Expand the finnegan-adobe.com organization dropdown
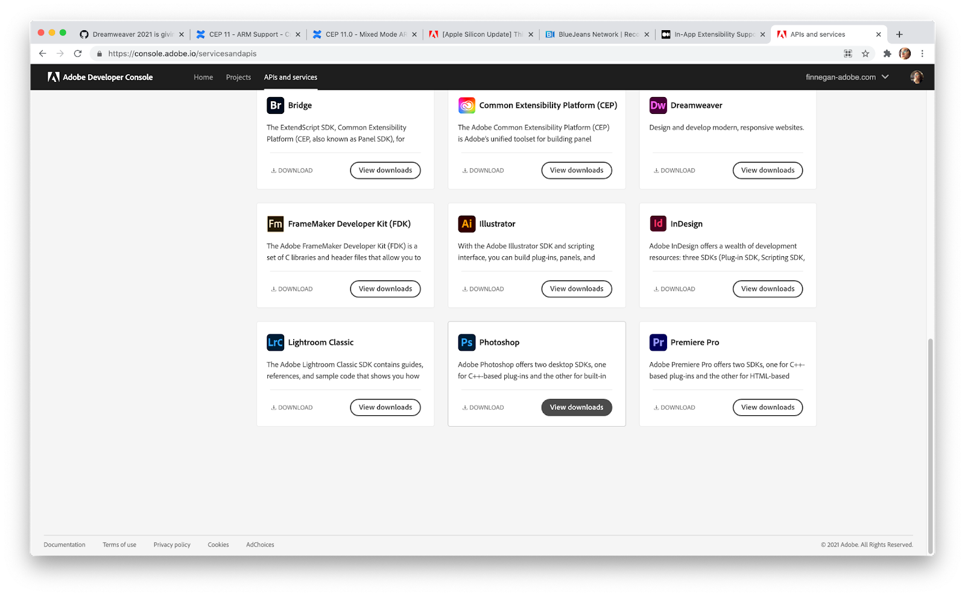Image resolution: width=965 pixels, height=596 pixels. tap(847, 77)
